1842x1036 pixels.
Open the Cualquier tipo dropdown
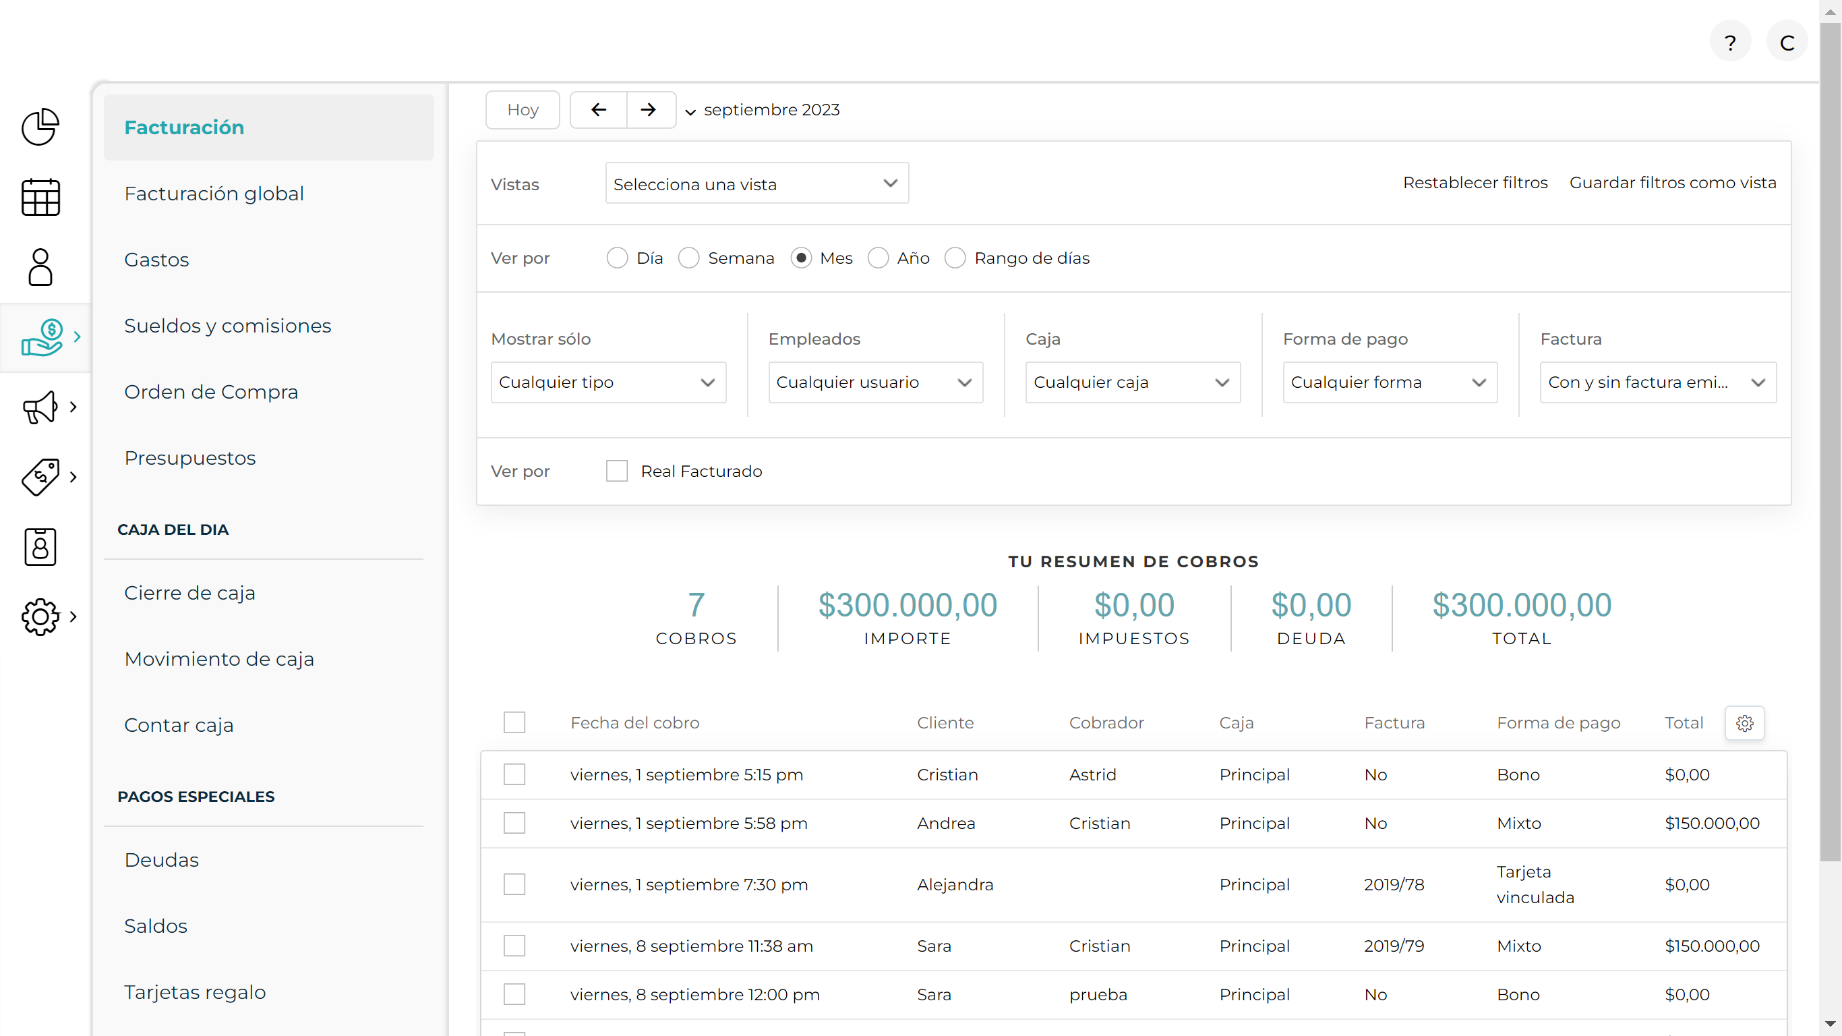pyautogui.click(x=607, y=382)
